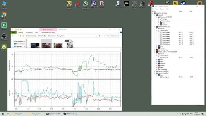The height and width of the screenshot is (116, 206).
Task: Switch to the Главная ribbon tab in Explorer
Action: (x=20, y=32)
